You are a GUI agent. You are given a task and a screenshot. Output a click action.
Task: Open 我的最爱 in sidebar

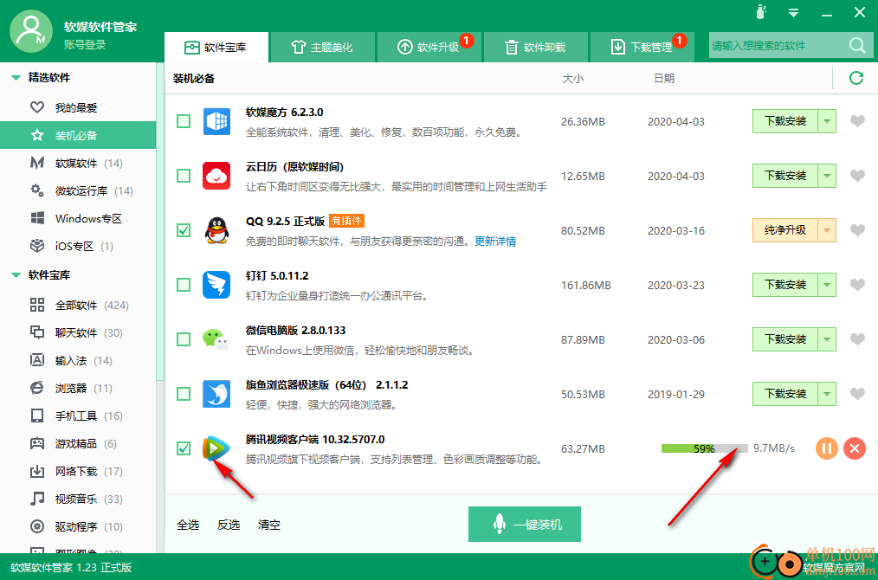pyautogui.click(x=78, y=107)
